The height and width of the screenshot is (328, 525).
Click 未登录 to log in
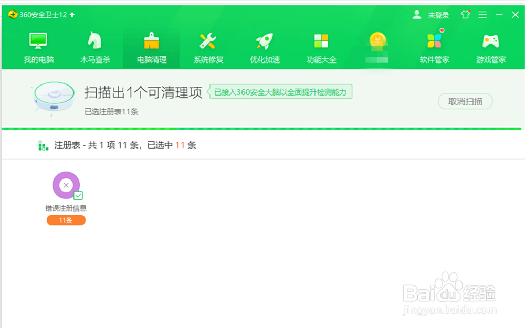pos(438,15)
